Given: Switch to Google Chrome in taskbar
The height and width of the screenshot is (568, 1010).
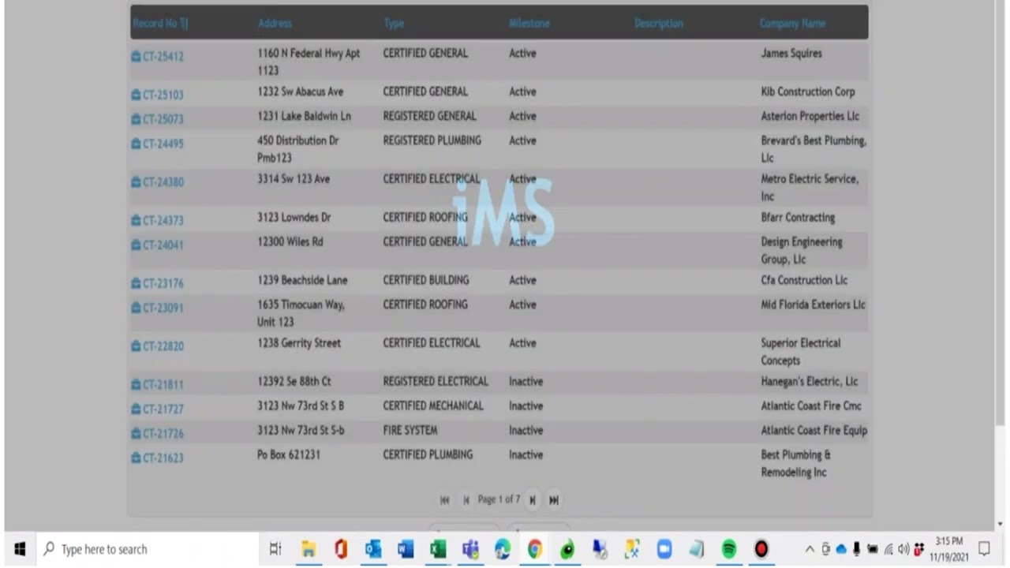Looking at the screenshot, I should pos(535,549).
